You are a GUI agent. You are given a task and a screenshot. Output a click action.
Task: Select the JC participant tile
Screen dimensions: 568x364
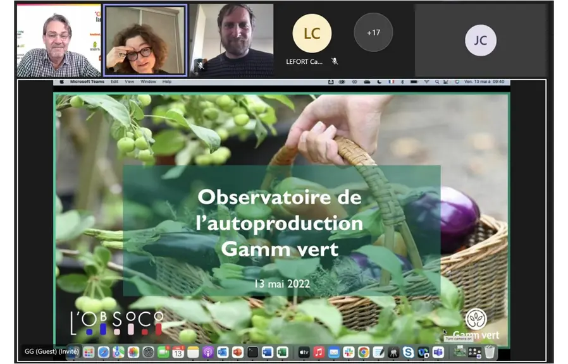click(x=480, y=40)
